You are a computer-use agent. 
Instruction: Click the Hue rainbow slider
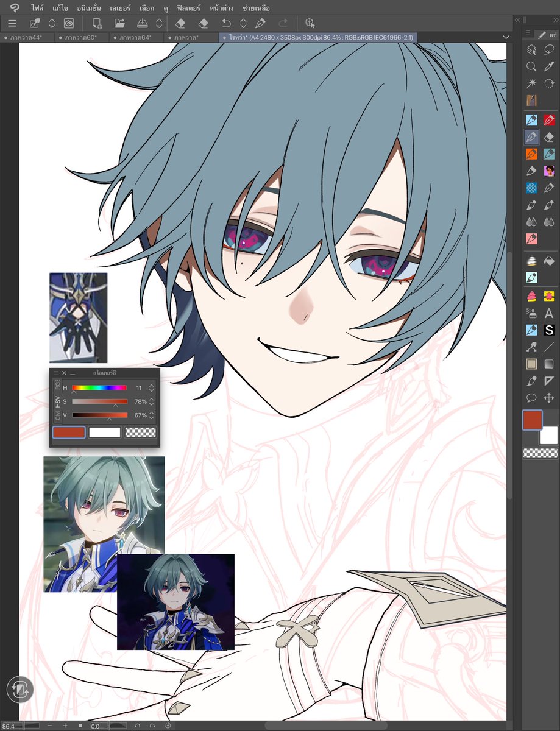99,388
